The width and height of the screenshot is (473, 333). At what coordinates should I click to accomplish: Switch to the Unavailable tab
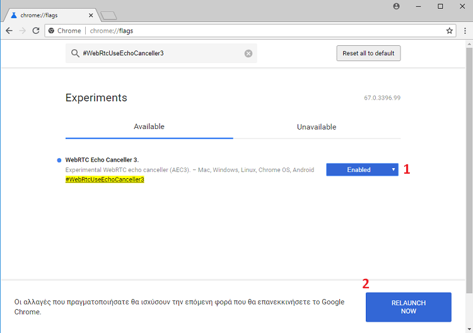317,127
